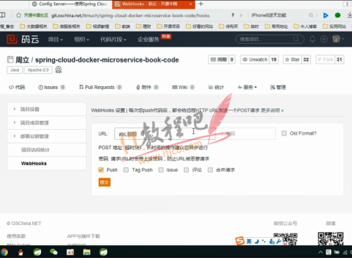Click the browser search magnifier icon
Viewport: 352px width, 258px height.
[311, 15]
